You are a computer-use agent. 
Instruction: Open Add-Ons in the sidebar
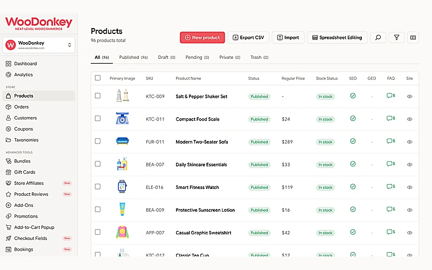coord(39,205)
